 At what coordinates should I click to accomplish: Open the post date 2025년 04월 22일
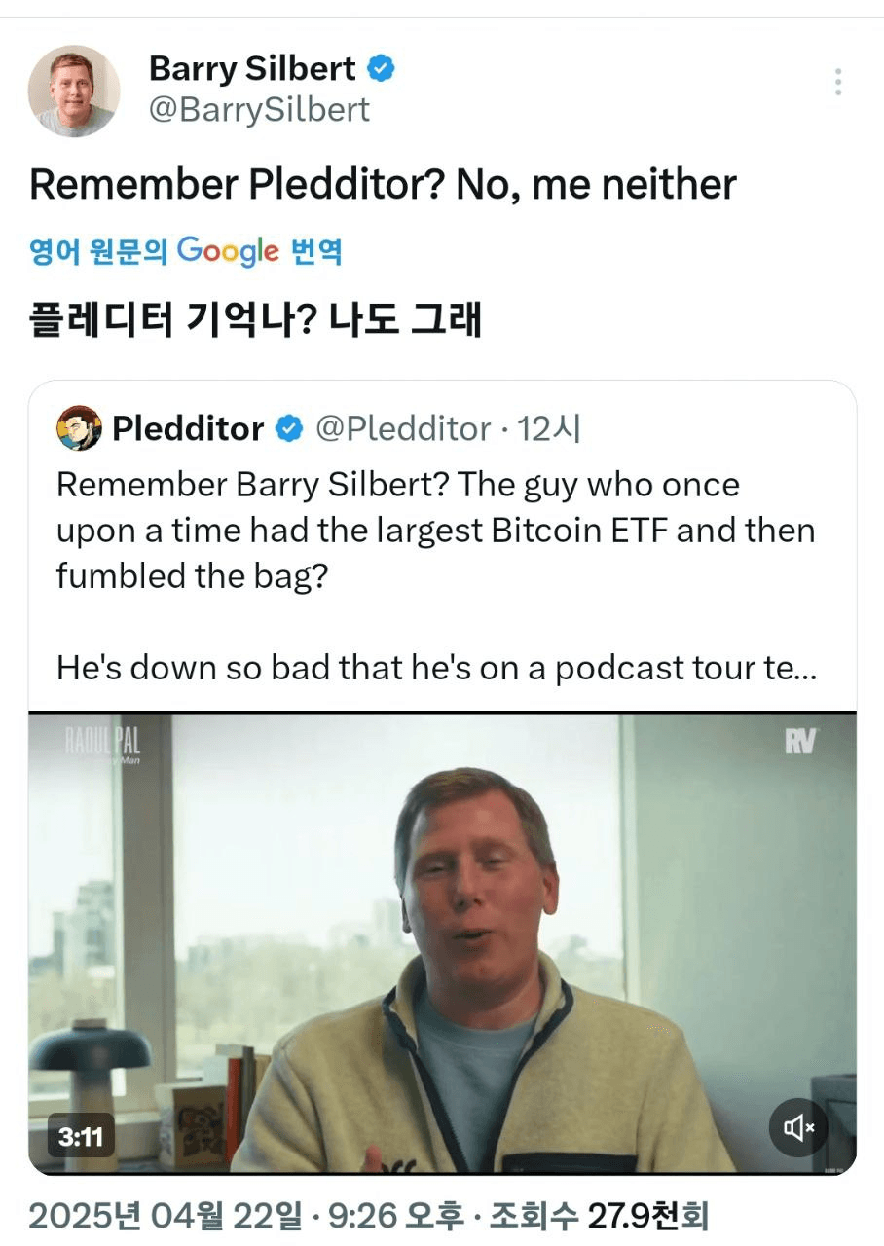click(x=166, y=1215)
